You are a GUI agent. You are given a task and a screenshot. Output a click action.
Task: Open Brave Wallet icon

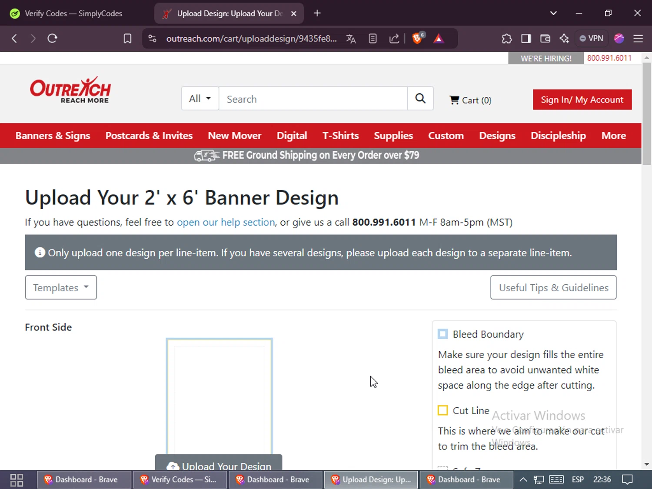tap(545, 39)
